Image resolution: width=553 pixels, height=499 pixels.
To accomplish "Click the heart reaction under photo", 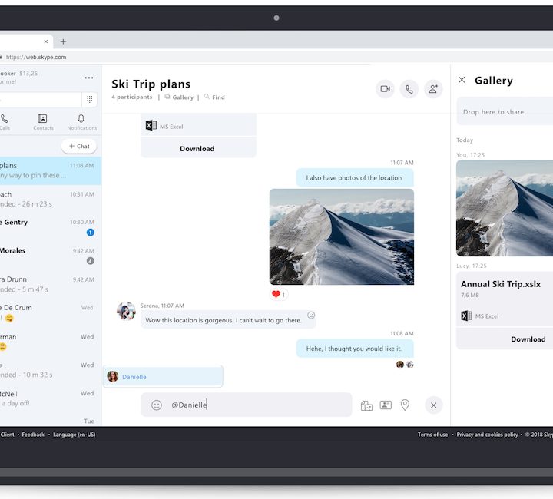I will click(279, 294).
